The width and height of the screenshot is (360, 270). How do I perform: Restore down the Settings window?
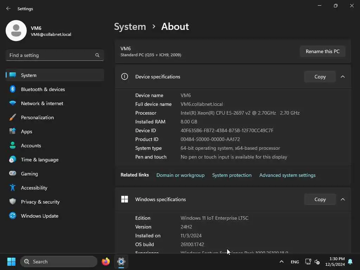[x=336, y=6]
